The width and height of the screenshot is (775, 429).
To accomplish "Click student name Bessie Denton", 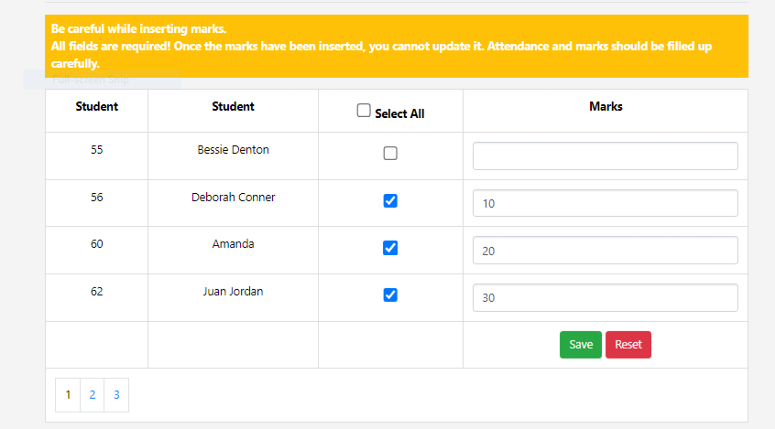I will click(x=234, y=150).
